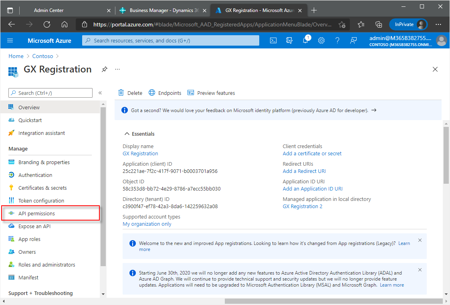Click the help question mark icon
The height and width of the screenshot is (305, 450).
pyautogui.click(x=337, y=40)
